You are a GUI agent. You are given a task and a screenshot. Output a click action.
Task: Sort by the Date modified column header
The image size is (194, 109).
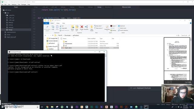[x=92, y=38]
